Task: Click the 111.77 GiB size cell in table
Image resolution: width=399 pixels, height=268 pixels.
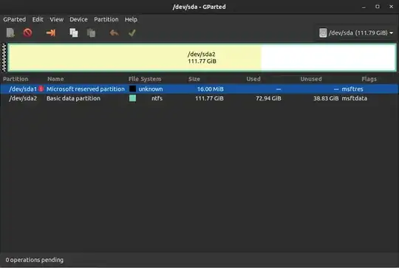Action: (x=209, y=98)
